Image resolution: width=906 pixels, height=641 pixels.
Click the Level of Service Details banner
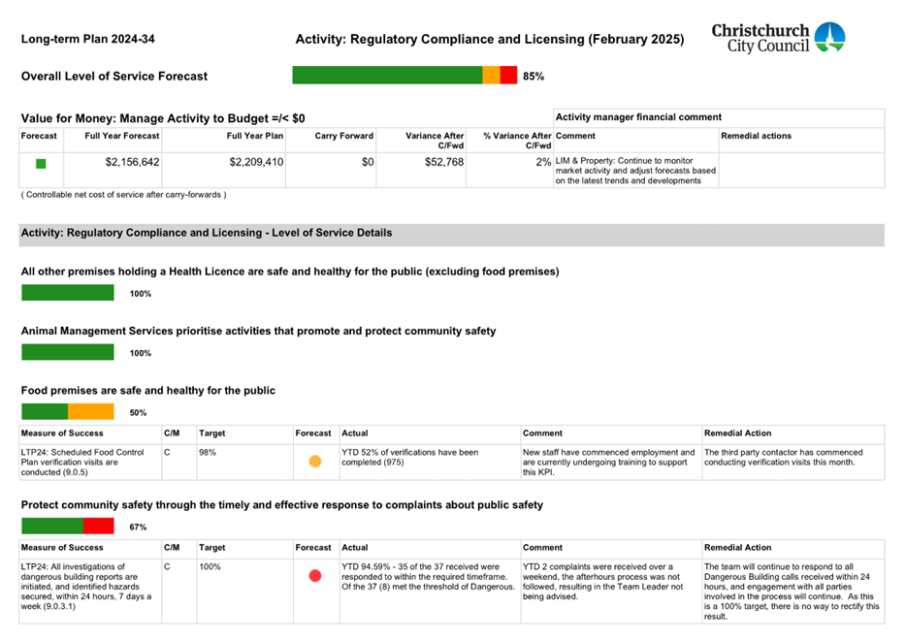click(x=451, y=234)
